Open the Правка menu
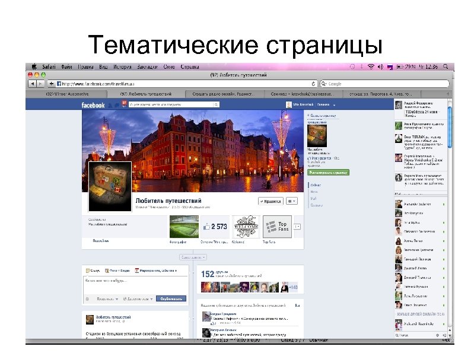This screenshot has height=353, width=471. [x=85, y=66]
